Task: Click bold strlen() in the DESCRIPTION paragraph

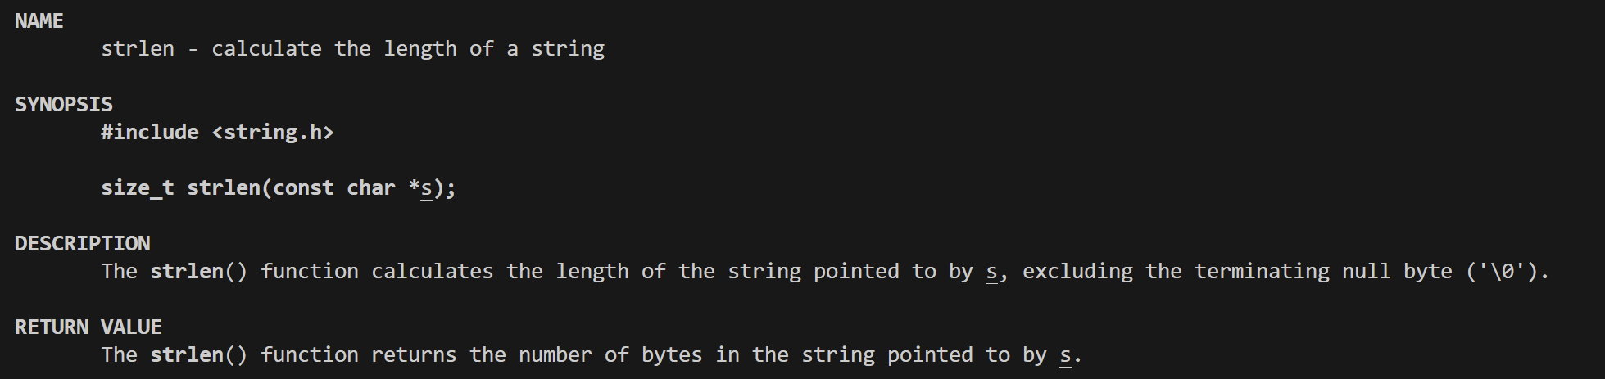Action: pyautogui.click(x=198, y=272)
